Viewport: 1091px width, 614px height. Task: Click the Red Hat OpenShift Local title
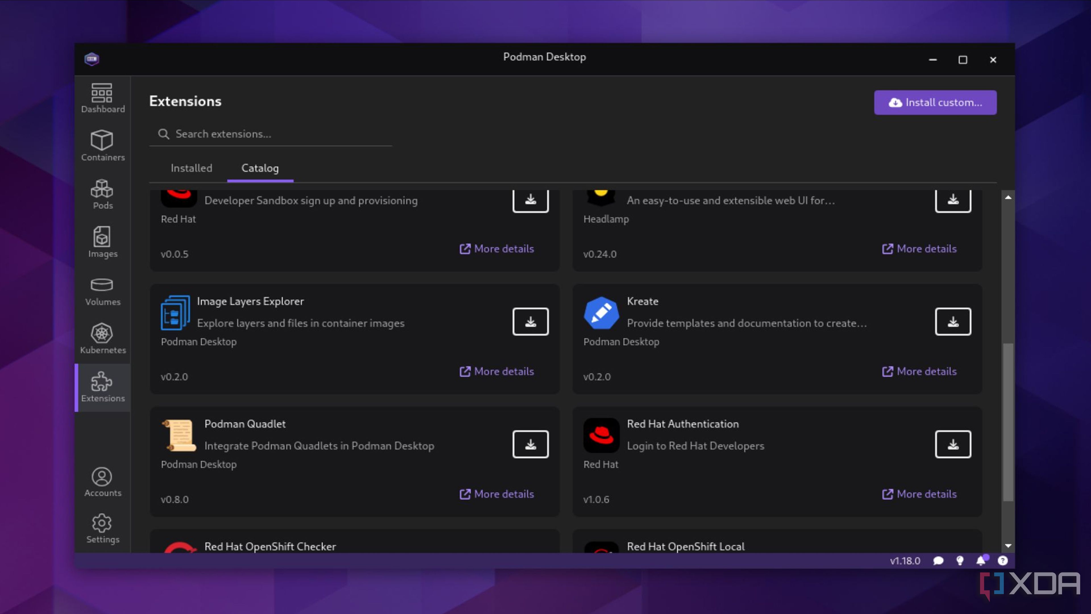click(686, 547)
